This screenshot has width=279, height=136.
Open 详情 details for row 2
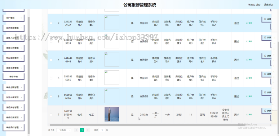[267, 19]
